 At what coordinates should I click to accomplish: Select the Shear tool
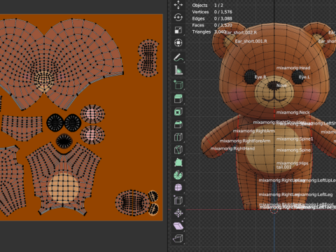tap(178, 225)
